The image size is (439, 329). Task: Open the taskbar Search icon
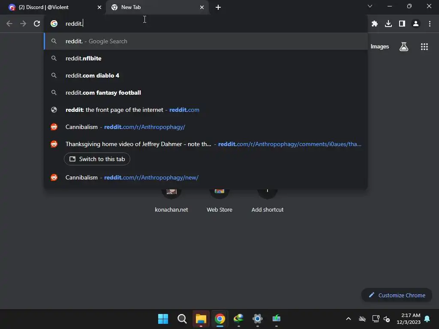tap(182, 319)
